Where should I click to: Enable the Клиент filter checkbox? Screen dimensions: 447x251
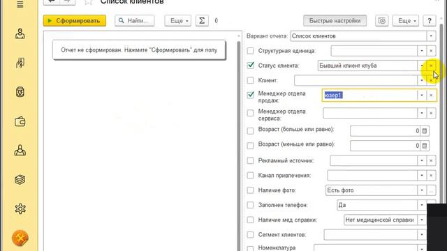tap(250, 80)
